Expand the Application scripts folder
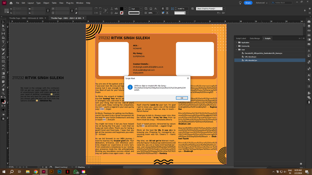The image size is (312, 175). coord(236,42)
